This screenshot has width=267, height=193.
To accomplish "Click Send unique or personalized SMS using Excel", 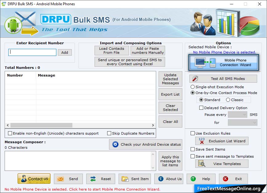I will (x=130, y=62).
